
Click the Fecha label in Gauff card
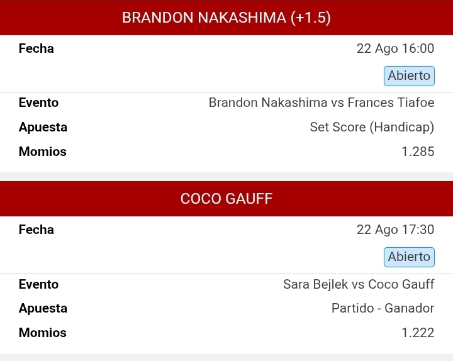pyautogui.click(x=36, y=230)
